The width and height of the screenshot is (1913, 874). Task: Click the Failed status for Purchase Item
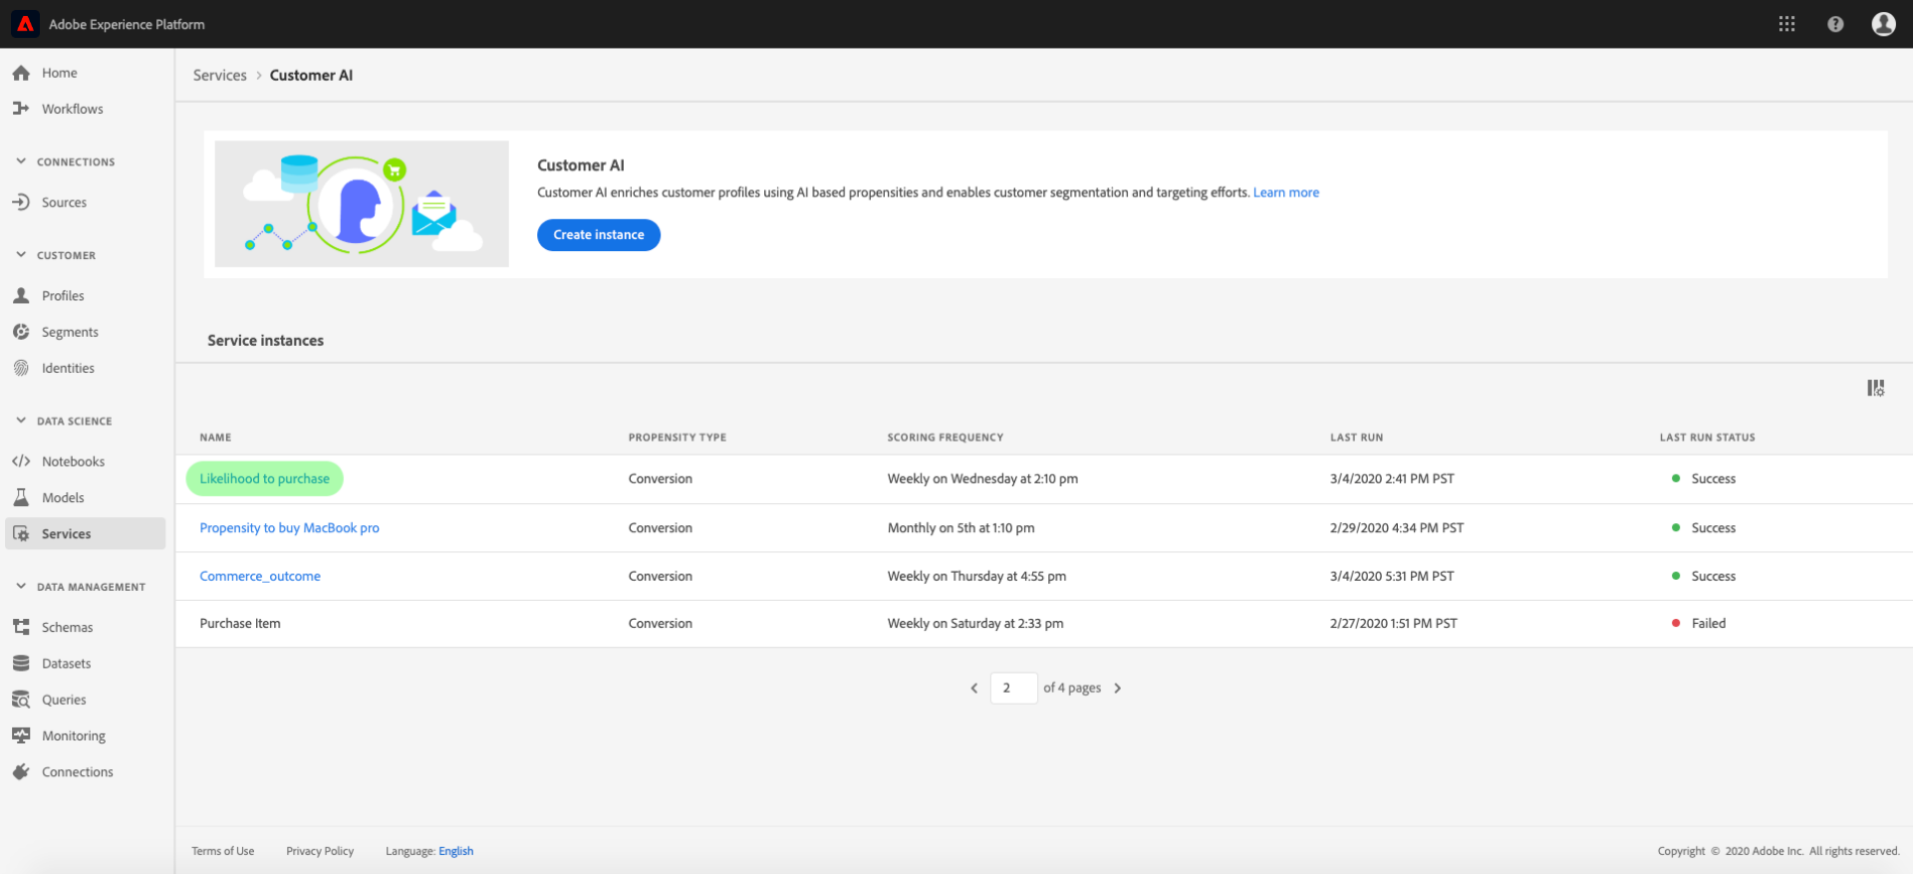(1709, 624)
